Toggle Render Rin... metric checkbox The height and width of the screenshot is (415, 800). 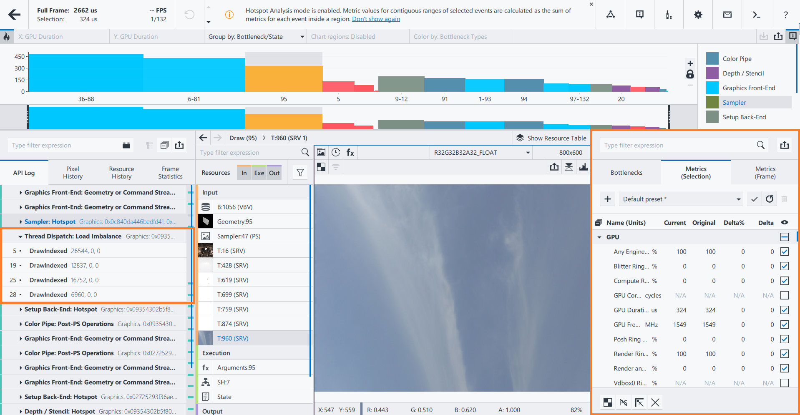784,354
